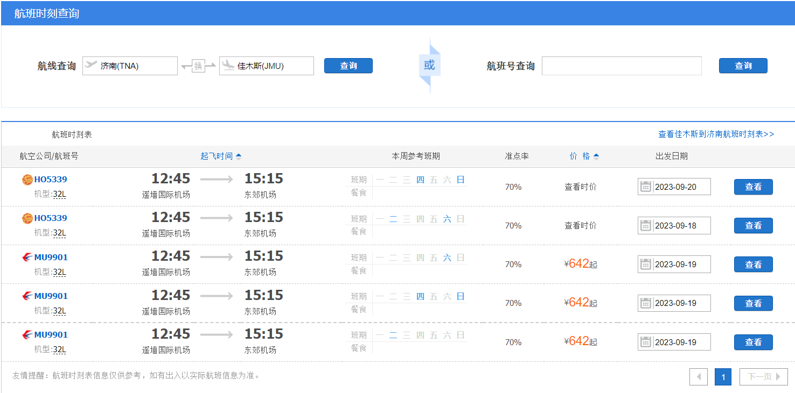Click 查看时价 in first HO5339 row
Image resolution: width=795 pixels, height=393 pixels.
click(581, 187)
